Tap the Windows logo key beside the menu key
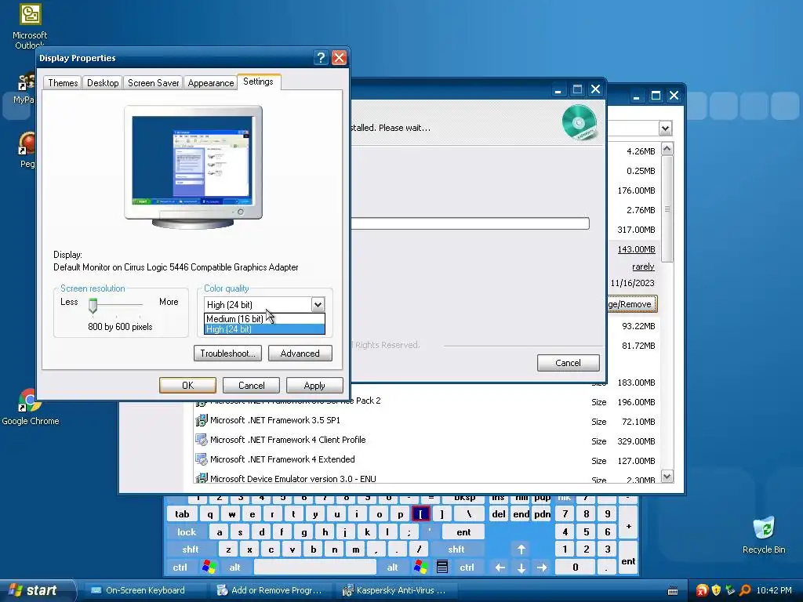The width and height of the screenshot is (803, 602). [421, 568]
